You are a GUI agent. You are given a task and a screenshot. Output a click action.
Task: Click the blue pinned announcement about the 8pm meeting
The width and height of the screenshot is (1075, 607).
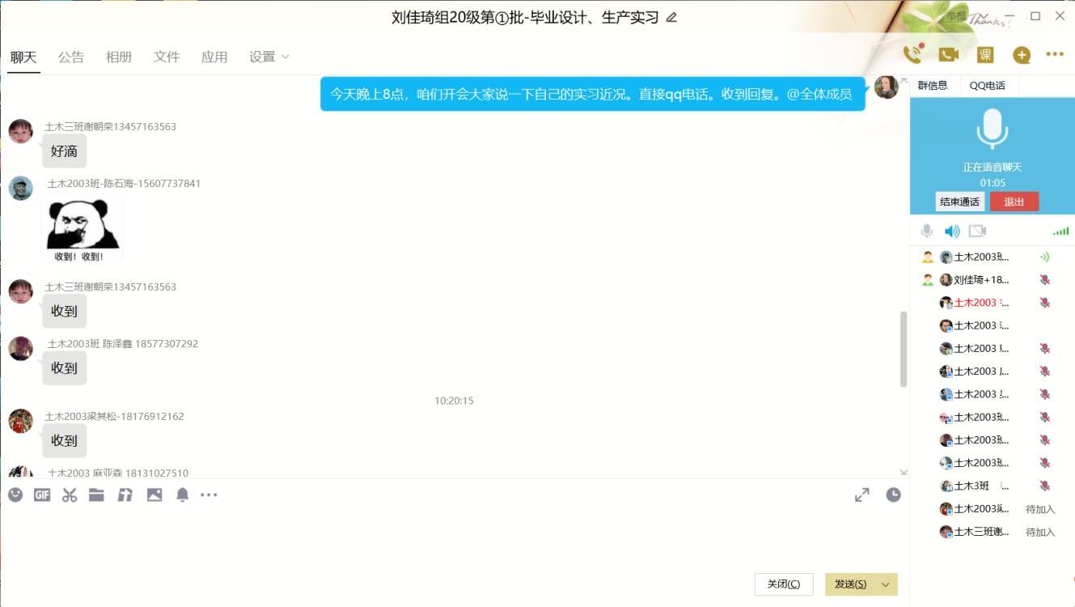click(593, 94)
